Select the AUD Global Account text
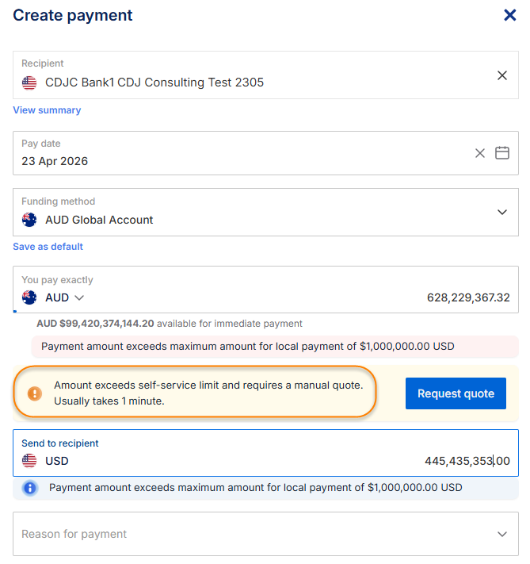 [99, 220]
